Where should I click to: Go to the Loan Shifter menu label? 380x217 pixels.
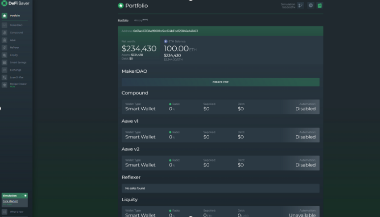pos(17,78)
